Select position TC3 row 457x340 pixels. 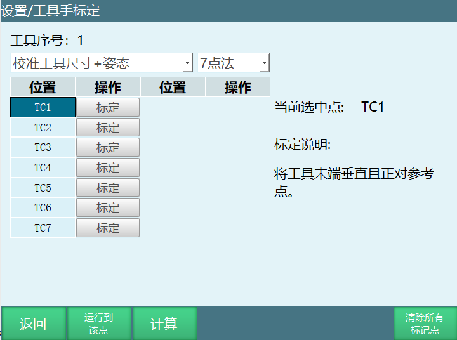[x=43, y=147]
